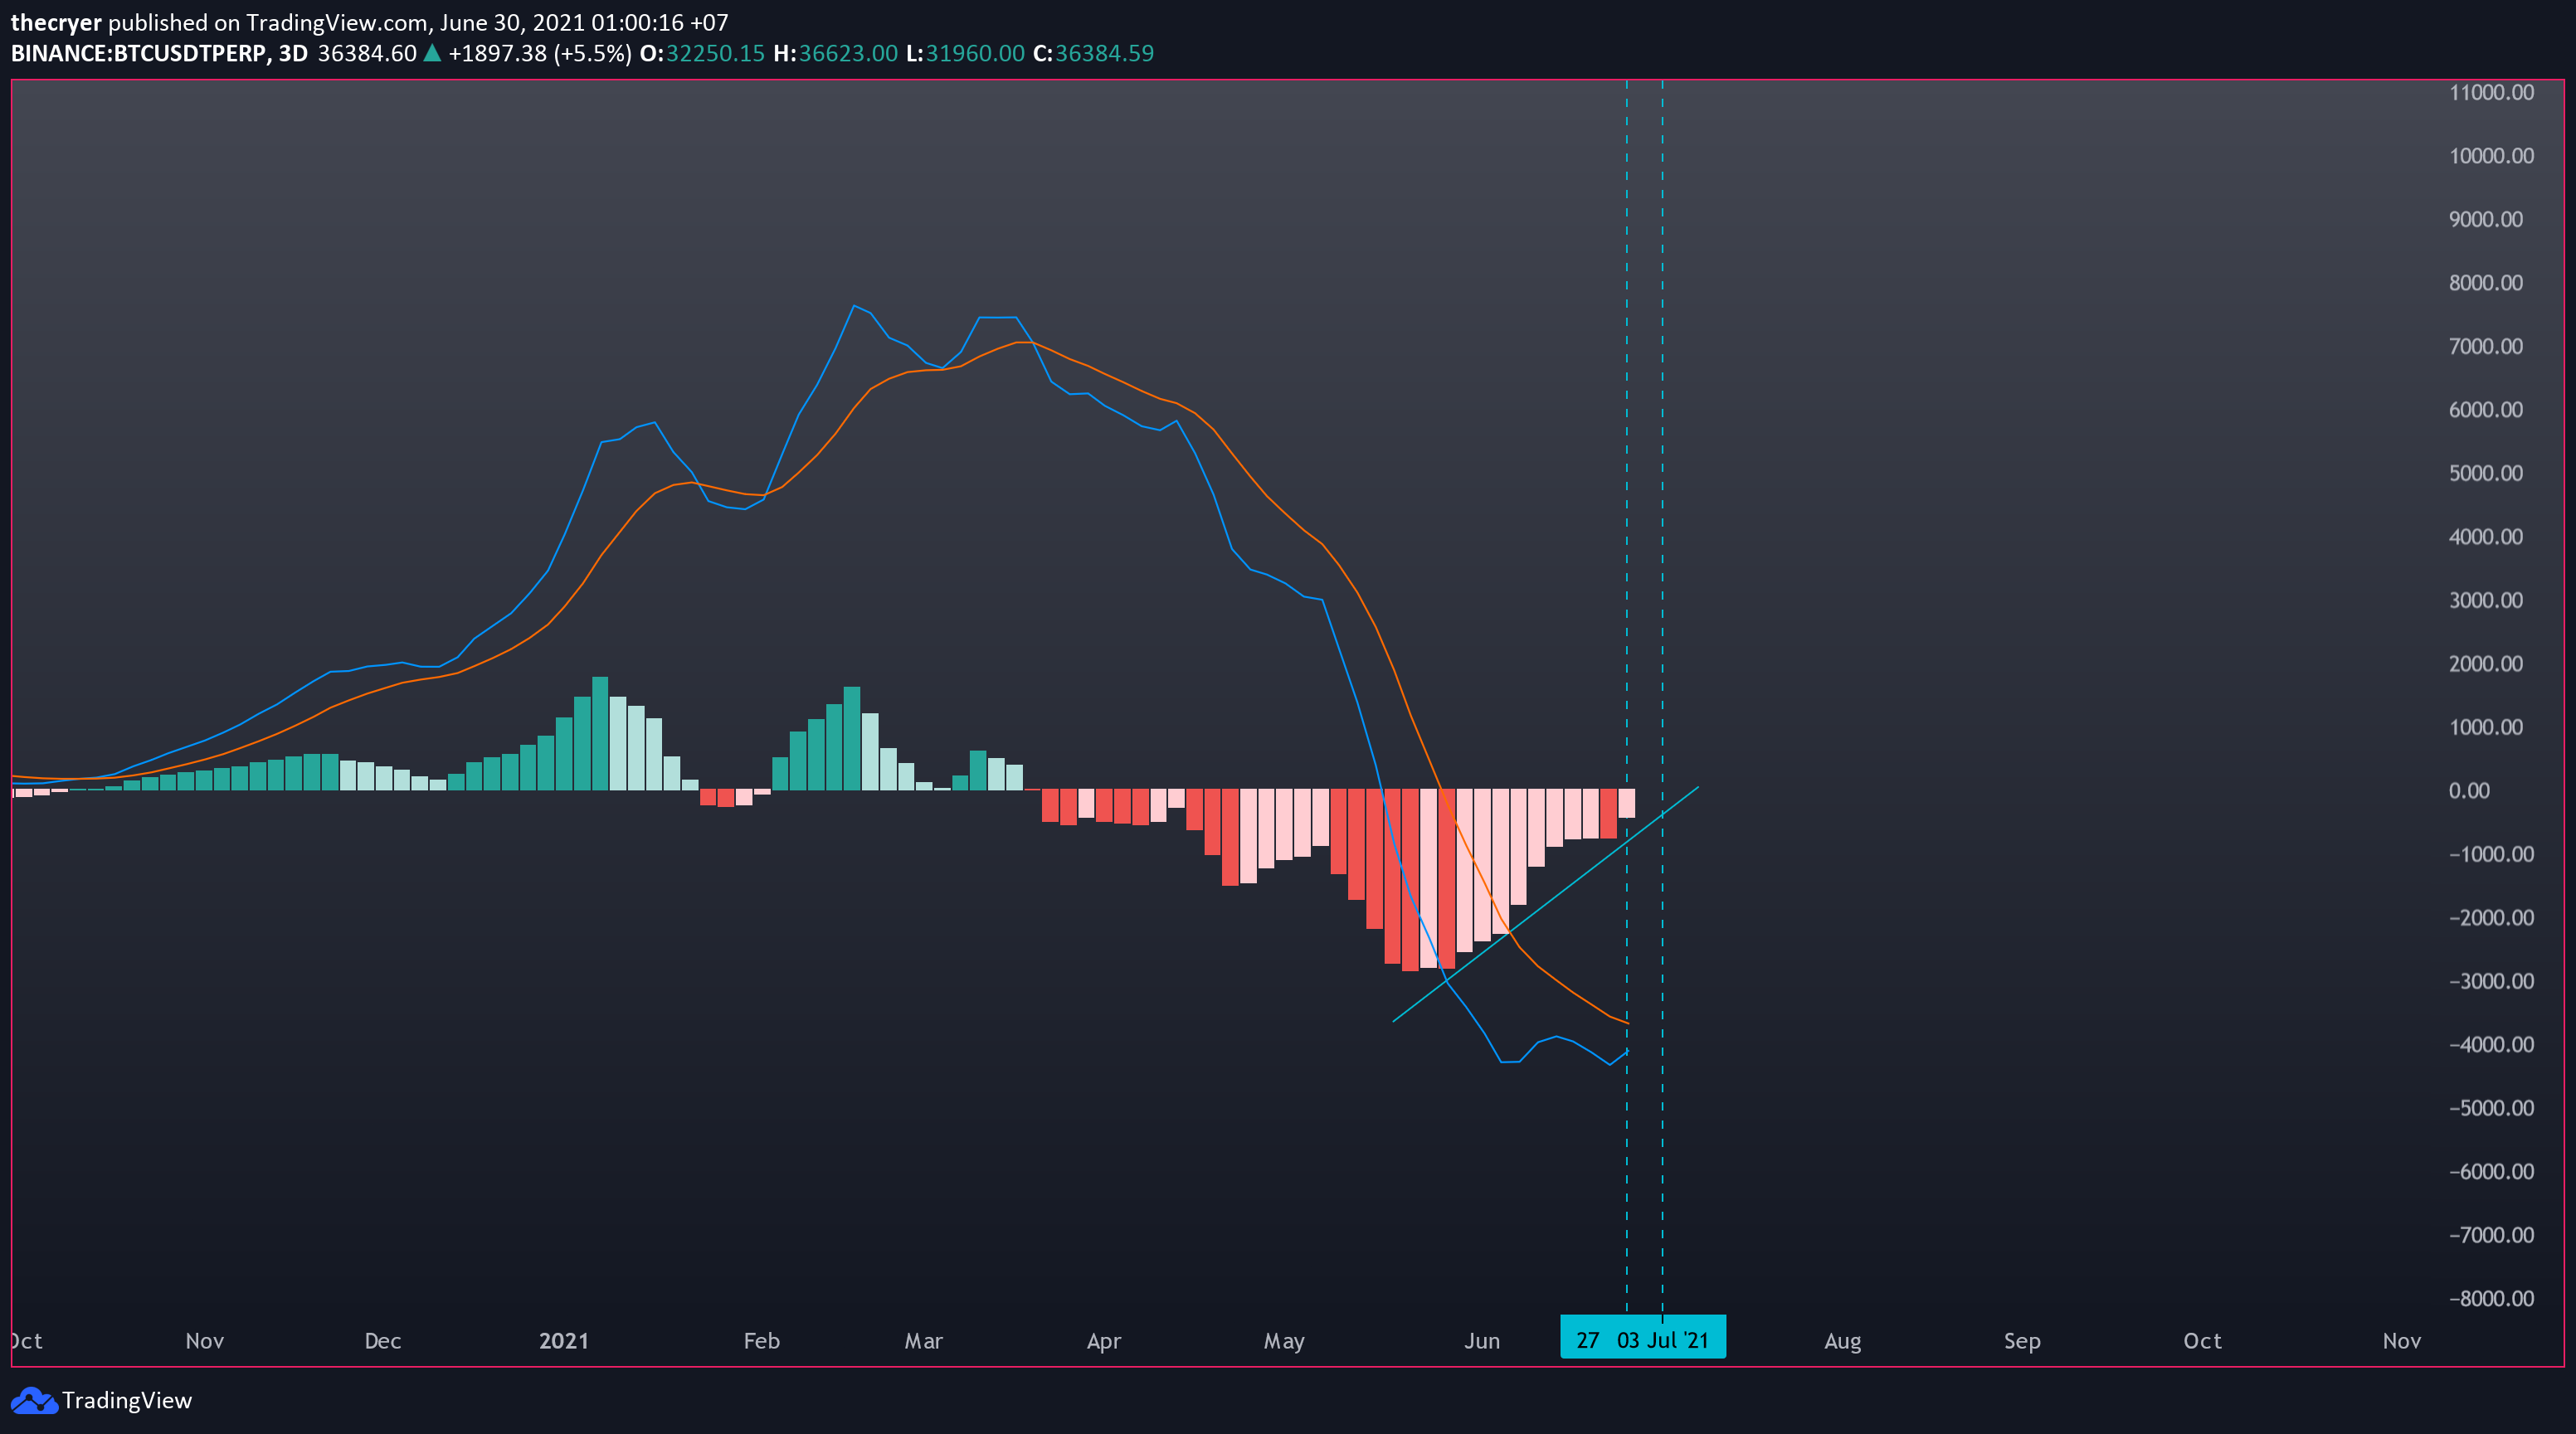Click the 2000.00 price scale label
The width and height of the screenshot is (2576, 1434).
(x=2486, y=664)
